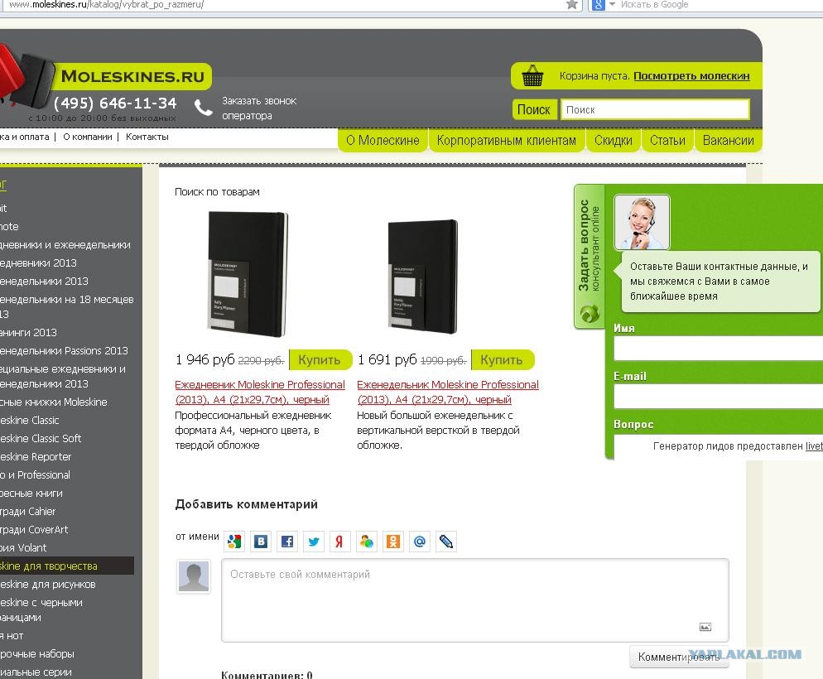Viewport: 823px width, 679px height.
Task: Sign in with Odnoklassniki orange icon
Action: (x=393, y=542)
